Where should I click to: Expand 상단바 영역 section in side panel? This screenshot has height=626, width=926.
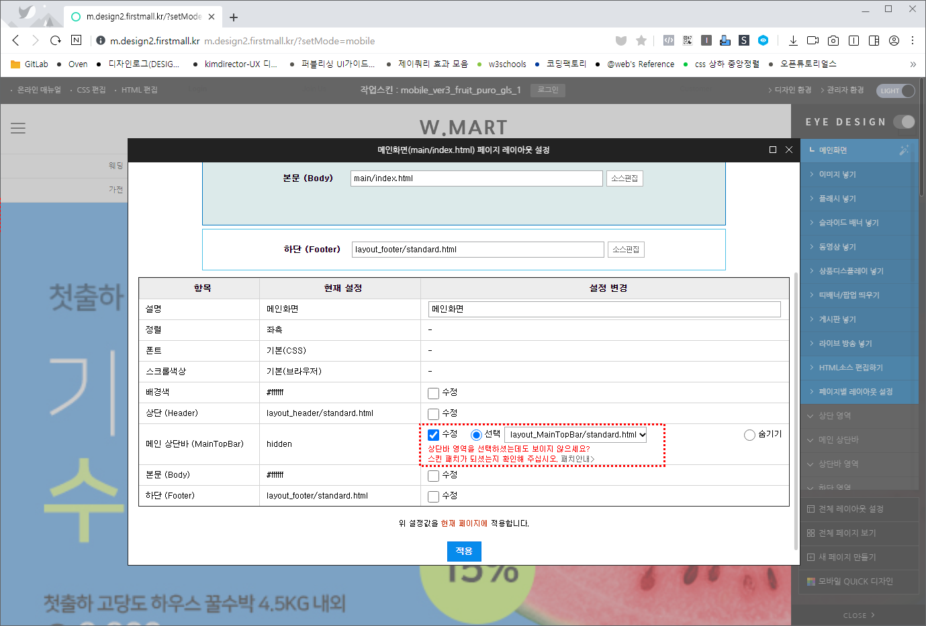tap(860, 464)
